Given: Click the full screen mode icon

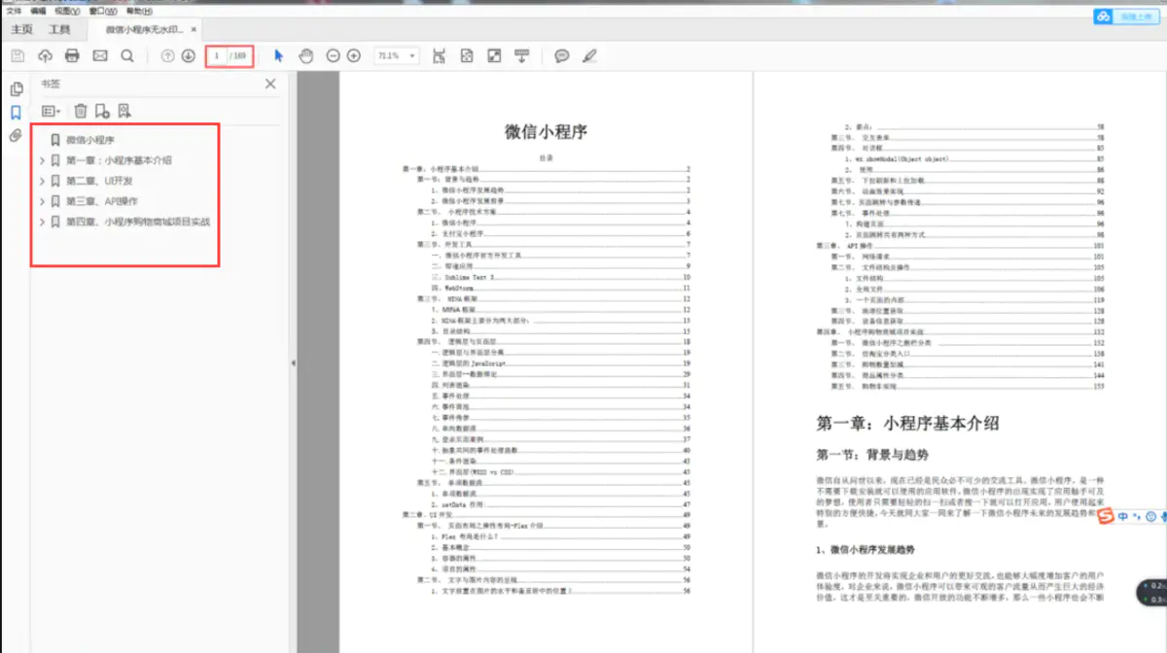Looking at the screenshot, I should 494,56.
